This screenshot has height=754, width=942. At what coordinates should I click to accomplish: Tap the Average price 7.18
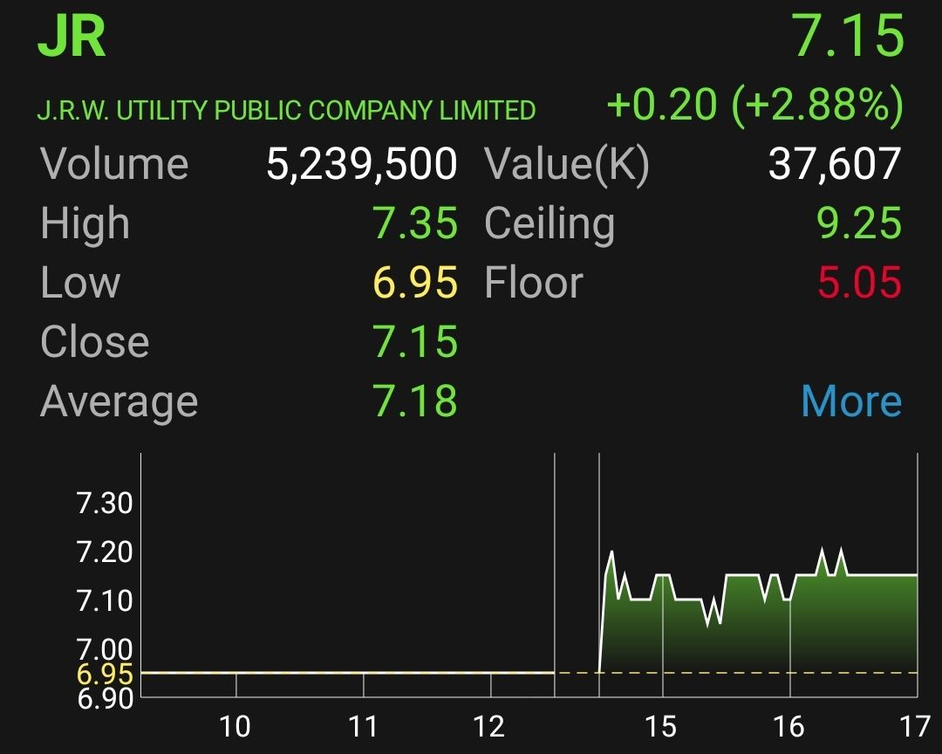[x=415, y=401]
